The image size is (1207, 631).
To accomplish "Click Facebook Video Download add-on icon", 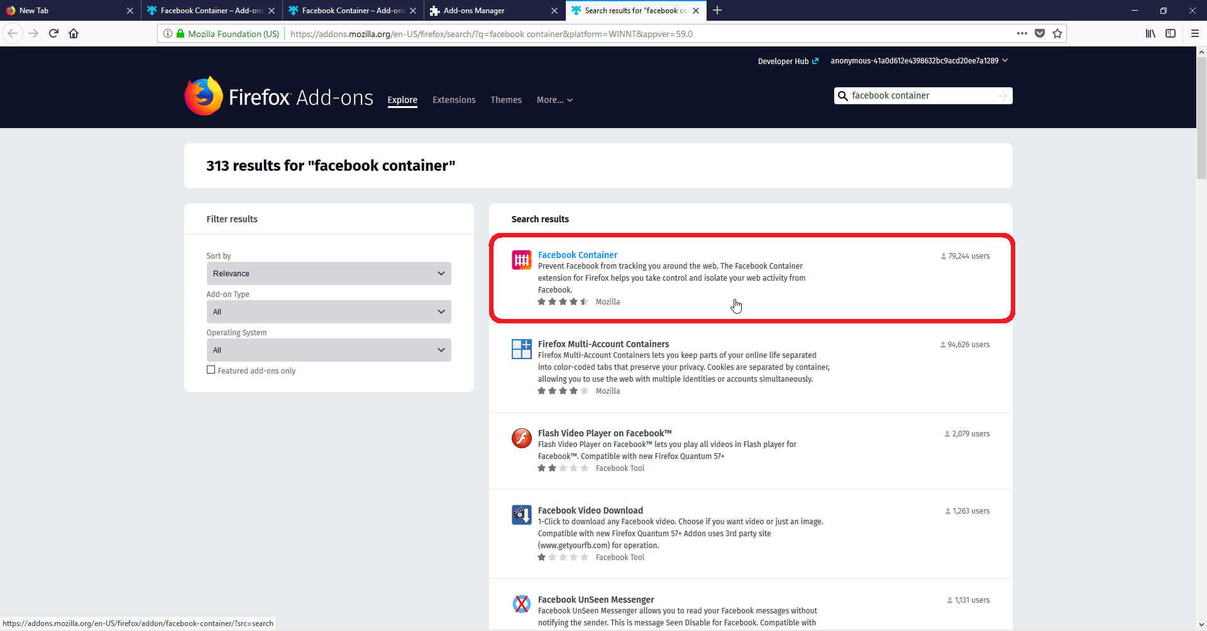I will 521,515.
